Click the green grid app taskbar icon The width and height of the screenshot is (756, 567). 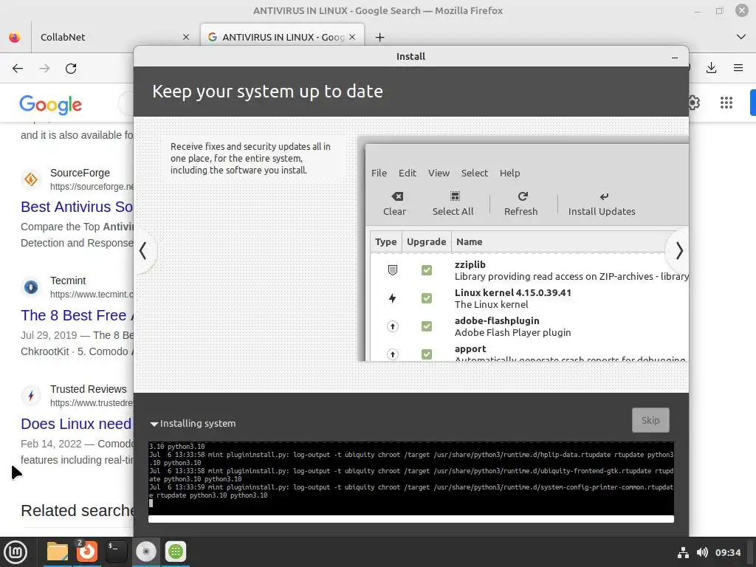pos(176,551)
